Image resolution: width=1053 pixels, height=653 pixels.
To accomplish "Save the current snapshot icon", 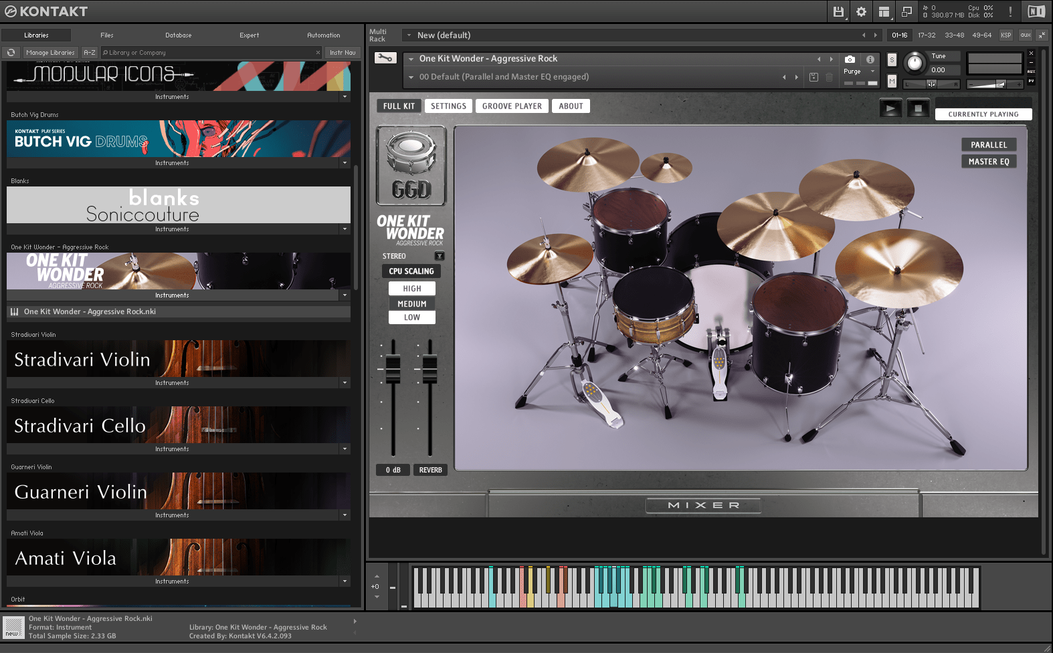I will coord(813,77).
